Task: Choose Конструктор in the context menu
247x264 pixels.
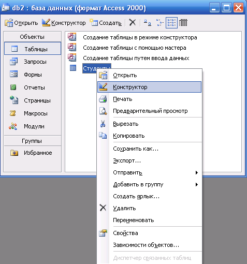Action: coord(150,87)
